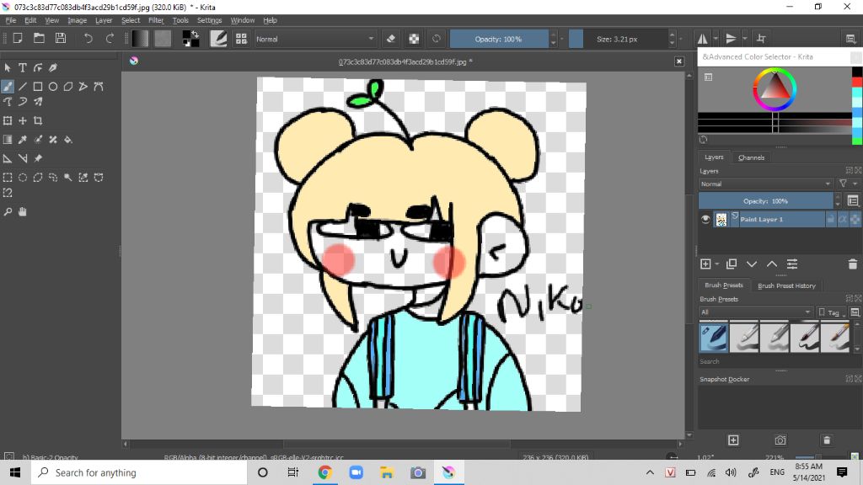863x485 pixels.
Task: Open the File menu
Action: tap(10, 20)
